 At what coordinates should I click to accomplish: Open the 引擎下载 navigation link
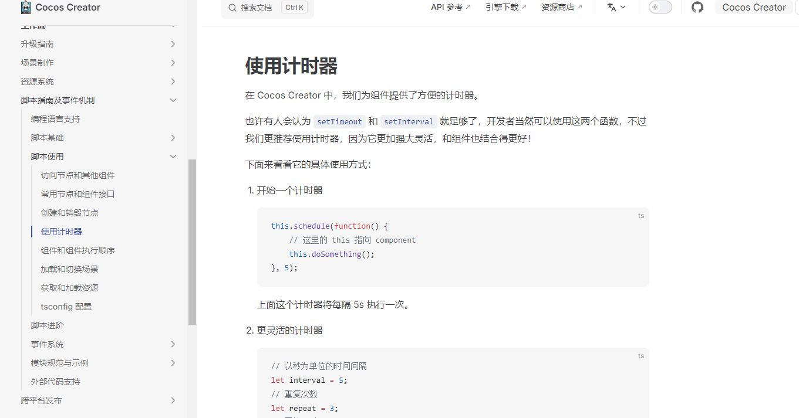pos(506,7)
